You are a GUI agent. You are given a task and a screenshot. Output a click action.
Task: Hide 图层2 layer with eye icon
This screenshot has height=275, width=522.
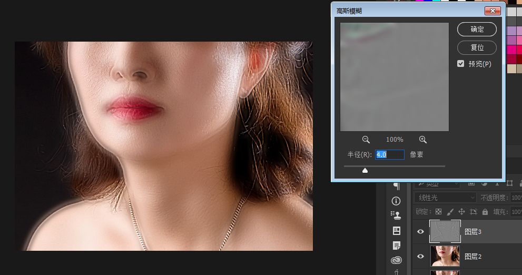[420, 257]
